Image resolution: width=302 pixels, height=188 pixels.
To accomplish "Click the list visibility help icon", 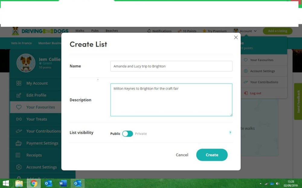I will coord(230,133).
